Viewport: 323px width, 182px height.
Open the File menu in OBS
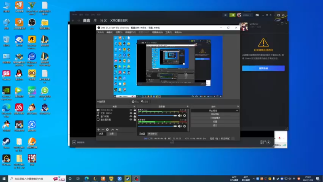point(101,32)
